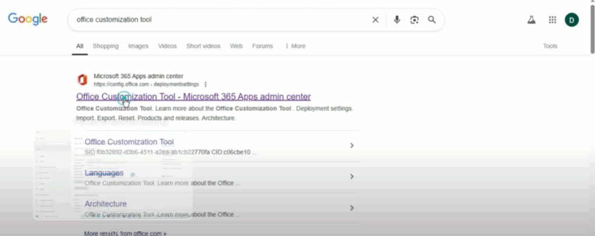Image resolution: width=595 pixels, height=236 pixels.
Task: Click the Google logo
Action: (28, 19)
